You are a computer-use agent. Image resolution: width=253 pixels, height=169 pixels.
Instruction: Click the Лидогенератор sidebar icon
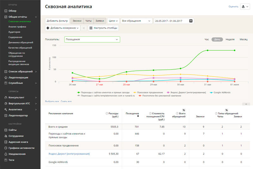click(6, 116)
